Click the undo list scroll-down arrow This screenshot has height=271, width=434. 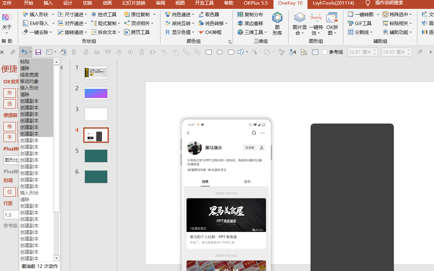click(56, 258)
